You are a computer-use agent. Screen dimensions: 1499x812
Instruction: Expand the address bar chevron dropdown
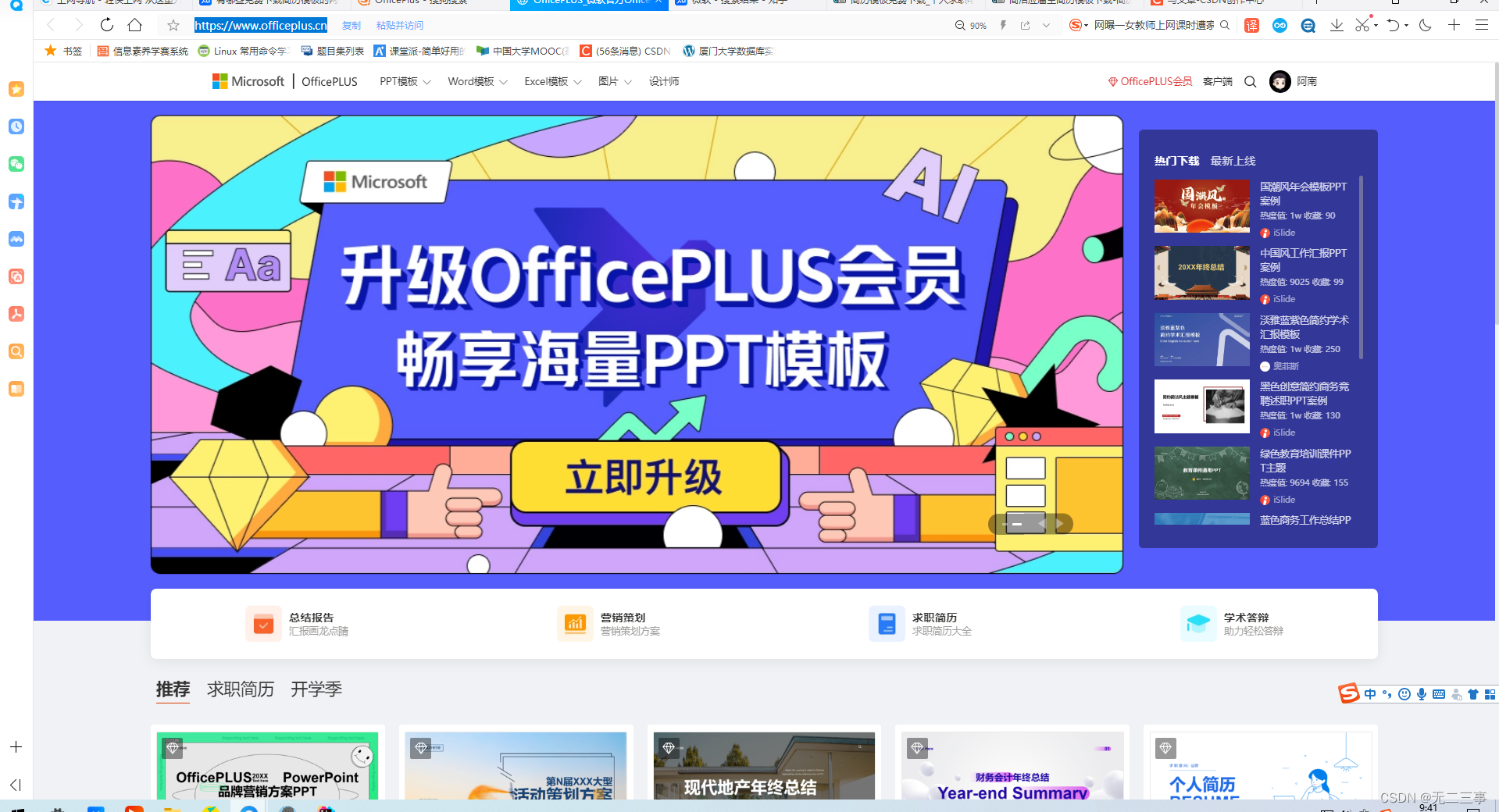pyautogui.click(x=1047, y=26)
